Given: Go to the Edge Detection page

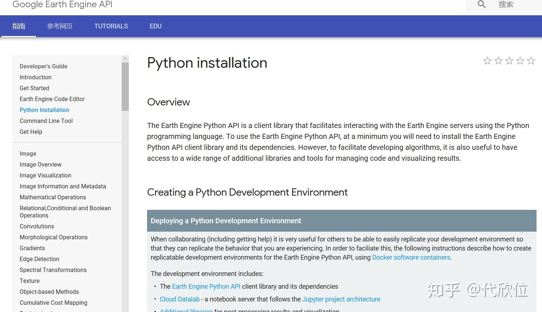Looking at the screenshot, I should (39, 259).
